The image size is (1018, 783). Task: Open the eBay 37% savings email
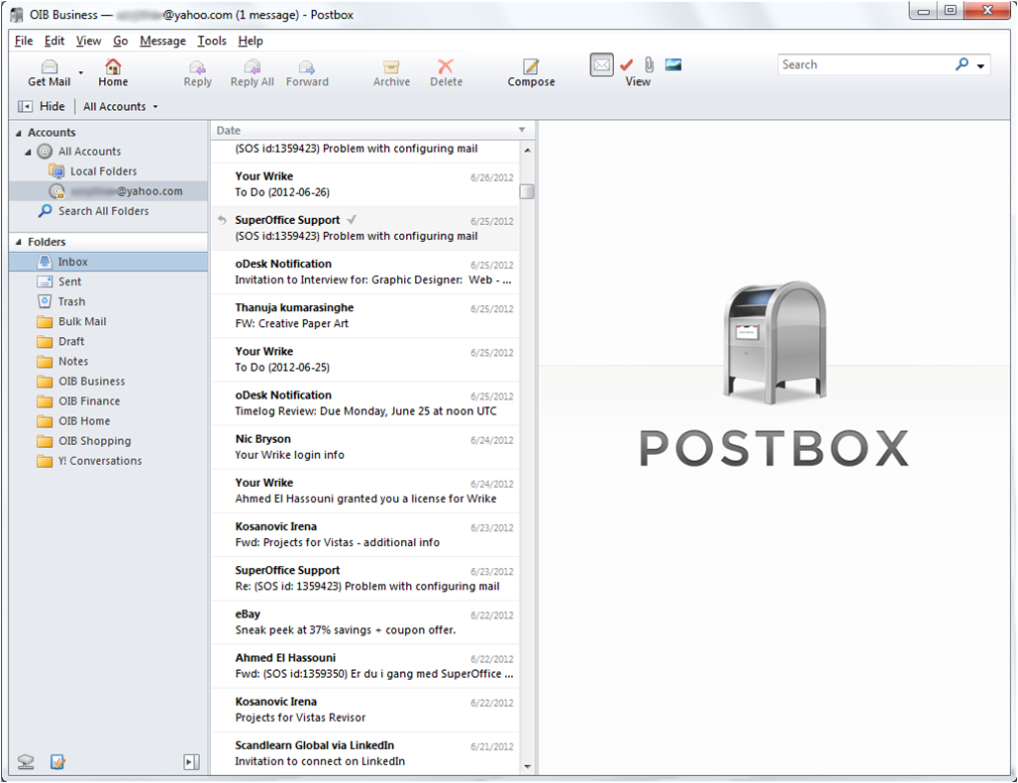click(x=364, y=621)
